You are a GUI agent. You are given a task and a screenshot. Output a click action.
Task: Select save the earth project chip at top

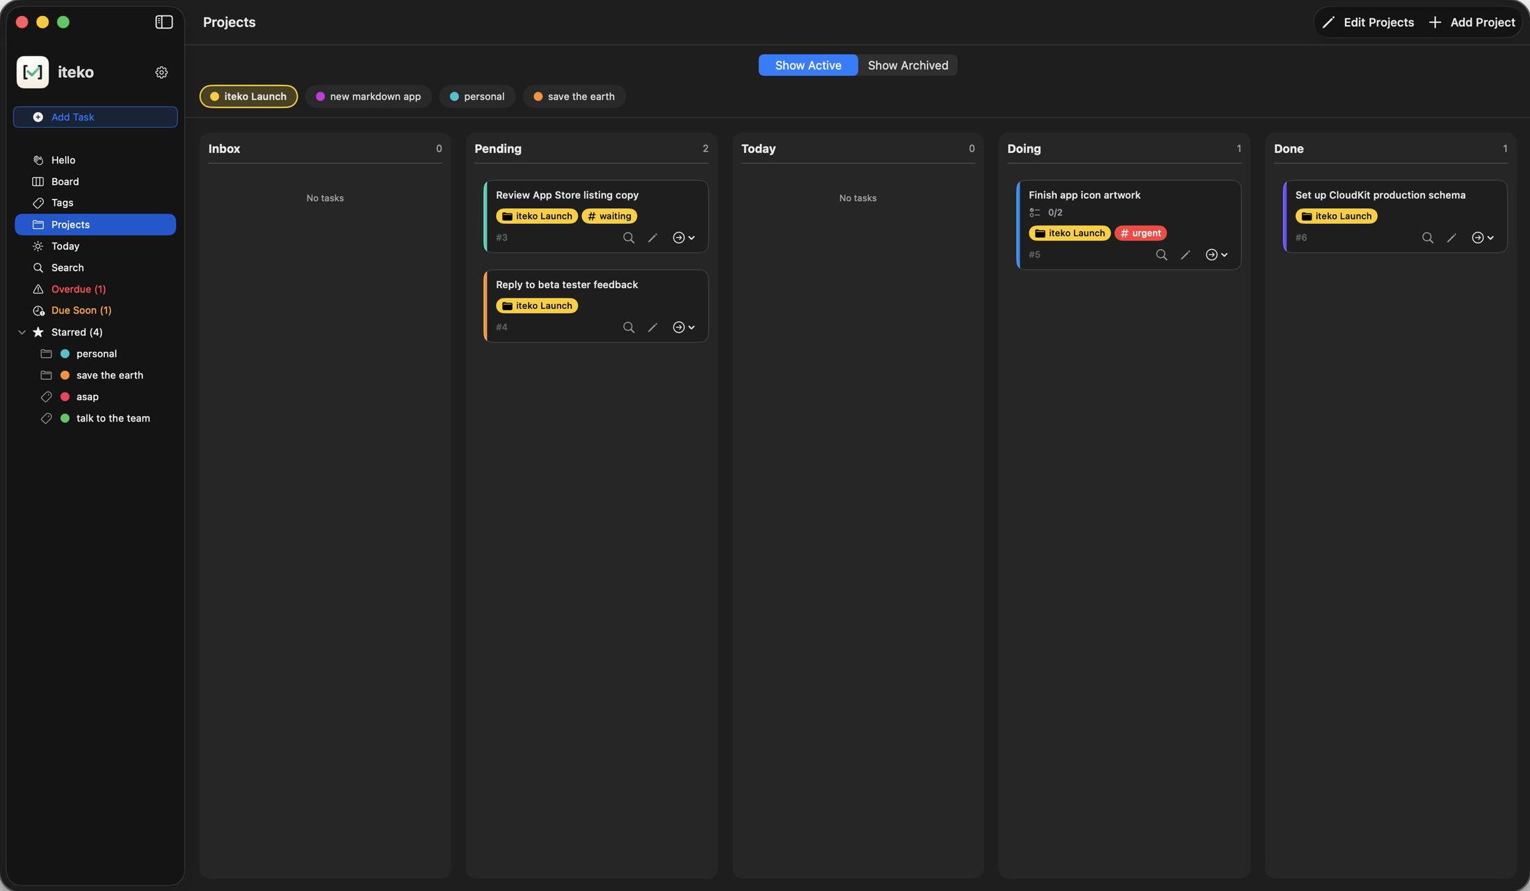[x=574, y=97]
